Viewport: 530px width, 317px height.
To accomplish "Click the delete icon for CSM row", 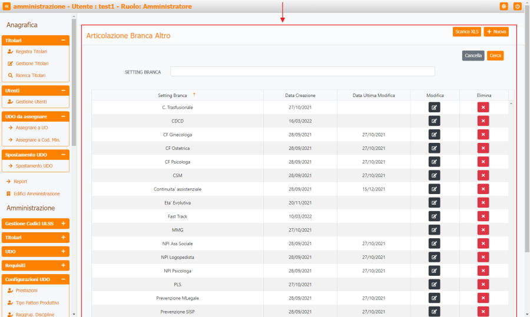I will click(483, 175).
